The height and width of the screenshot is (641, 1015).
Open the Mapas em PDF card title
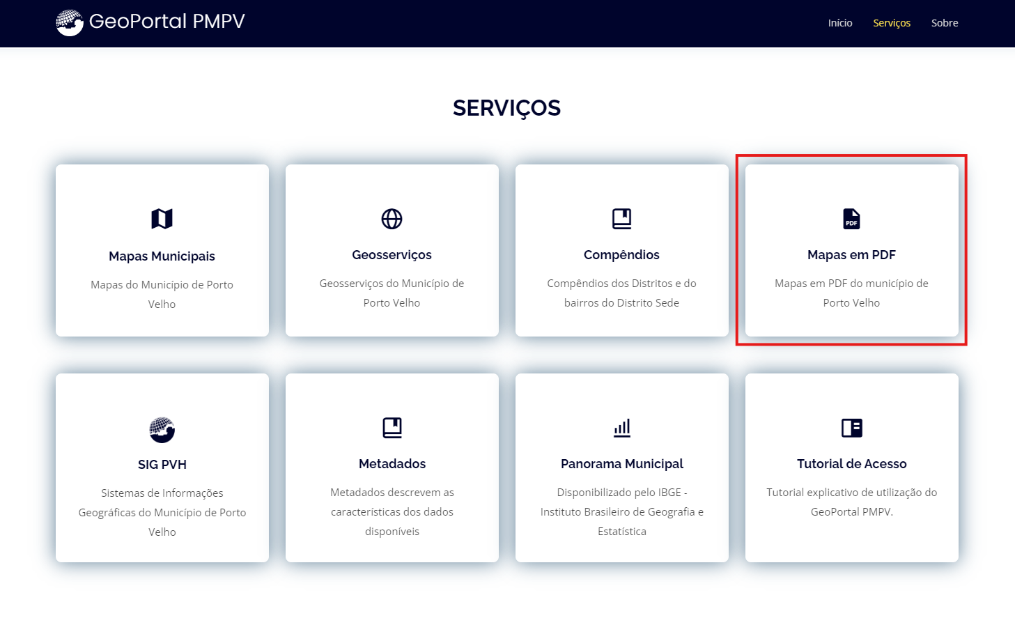click(851, 255)
